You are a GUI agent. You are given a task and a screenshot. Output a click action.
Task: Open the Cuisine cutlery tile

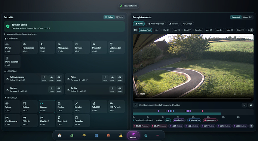(30, 107)
